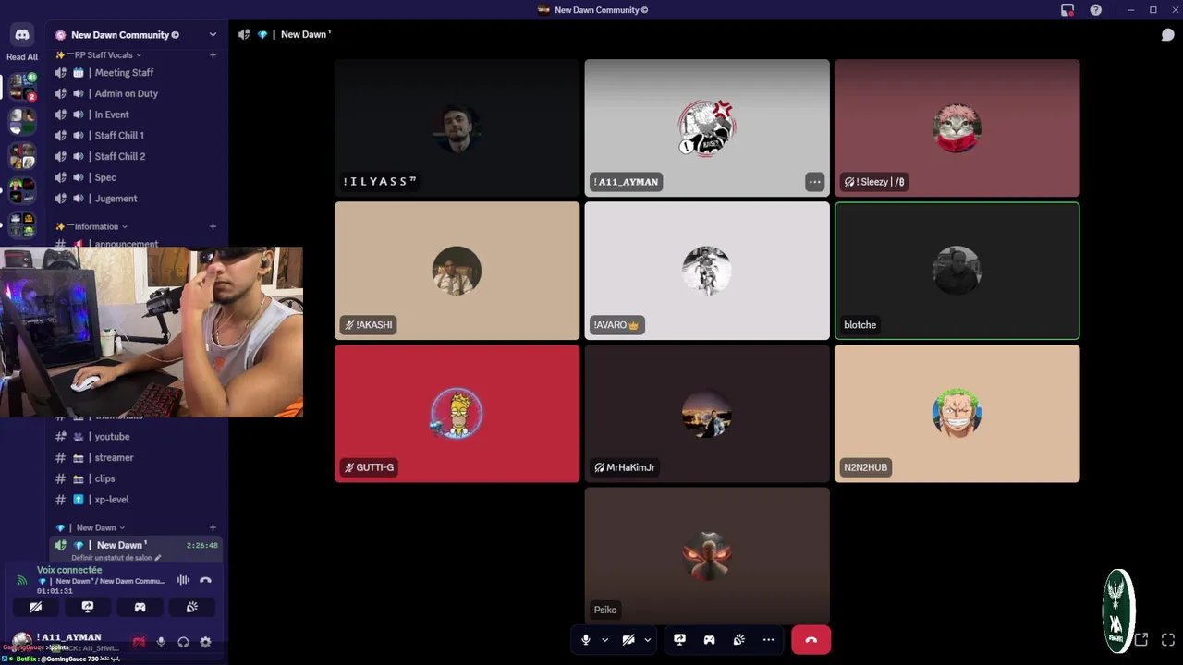
Task: Show chat with the speech bubble icon
Action: [1167, 35]
